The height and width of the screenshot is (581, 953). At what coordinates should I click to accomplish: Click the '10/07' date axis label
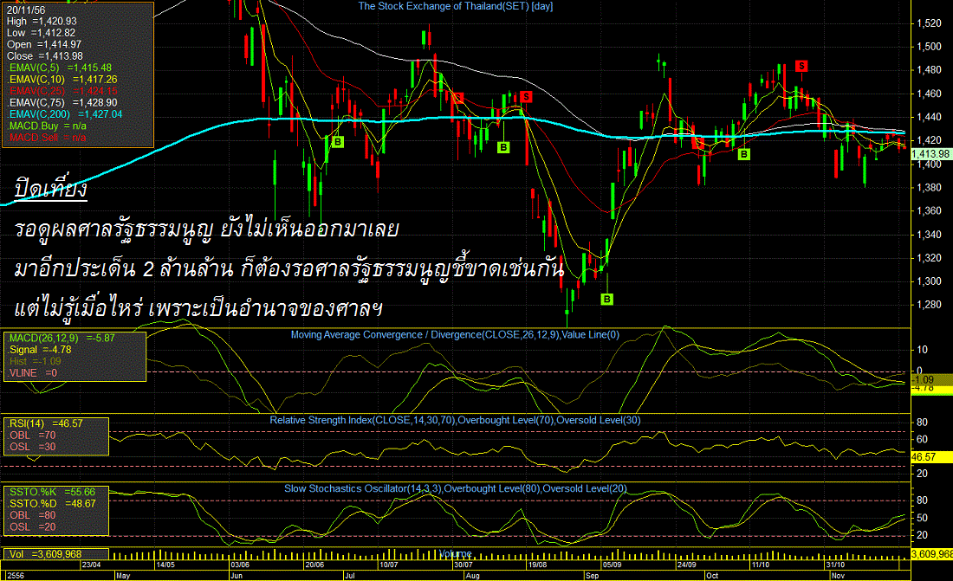[388, 565]
